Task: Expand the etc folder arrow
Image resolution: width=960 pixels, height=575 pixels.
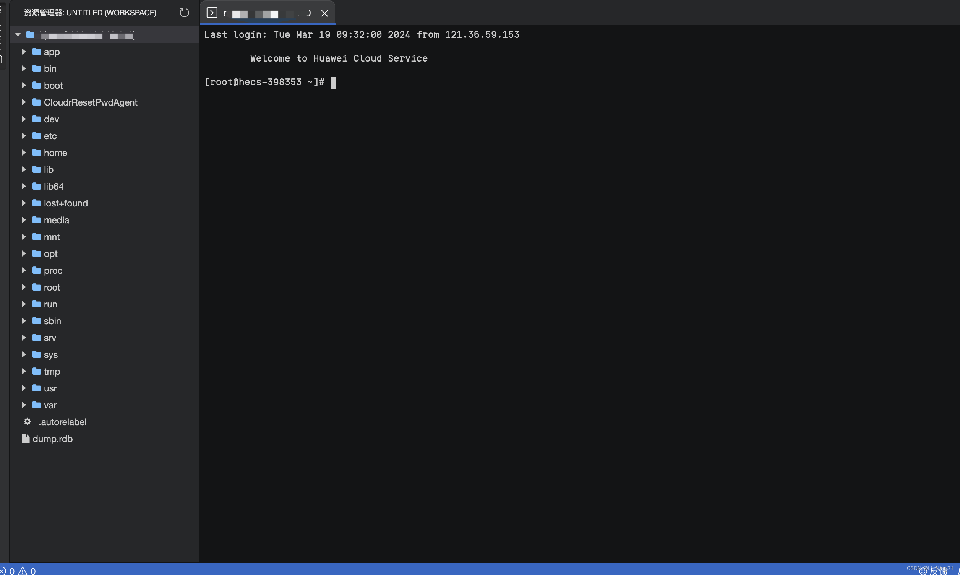Action: 24,136
